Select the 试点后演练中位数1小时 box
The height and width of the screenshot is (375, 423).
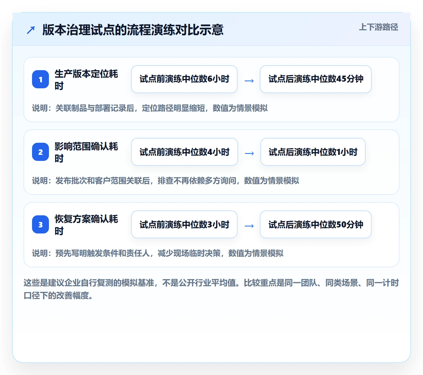point(313,152)
